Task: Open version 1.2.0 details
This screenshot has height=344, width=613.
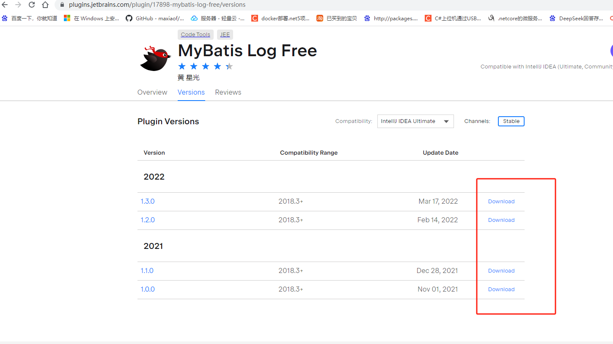Action: click(148, 220)
